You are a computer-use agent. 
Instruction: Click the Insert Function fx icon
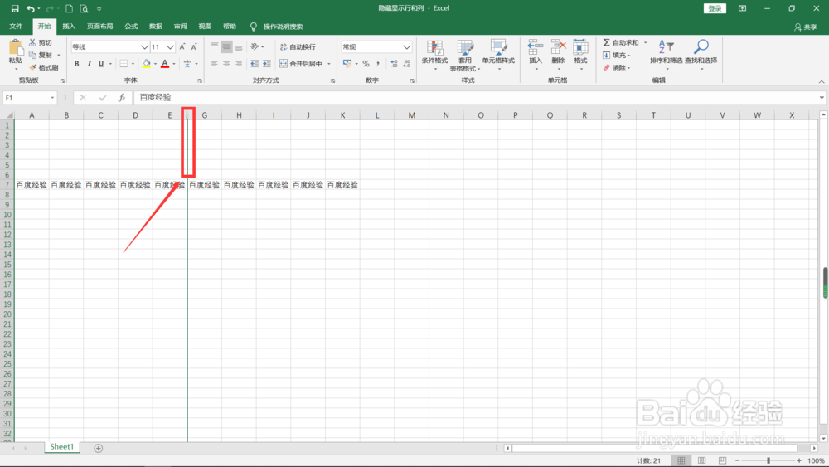pyautogui.click(x=122, y=98)
